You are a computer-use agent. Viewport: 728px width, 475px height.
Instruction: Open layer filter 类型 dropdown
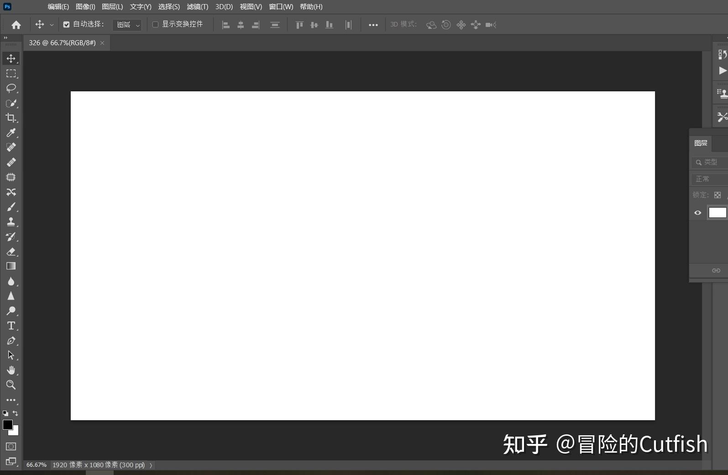click(709, 162)
